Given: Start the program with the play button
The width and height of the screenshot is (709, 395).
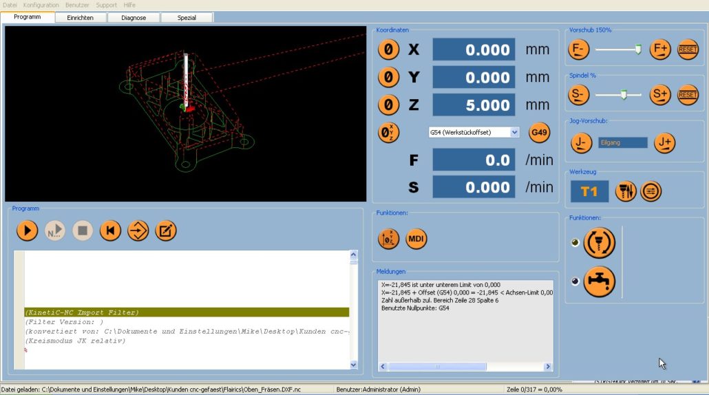Looking at the screenshot, I should [27, 231].
